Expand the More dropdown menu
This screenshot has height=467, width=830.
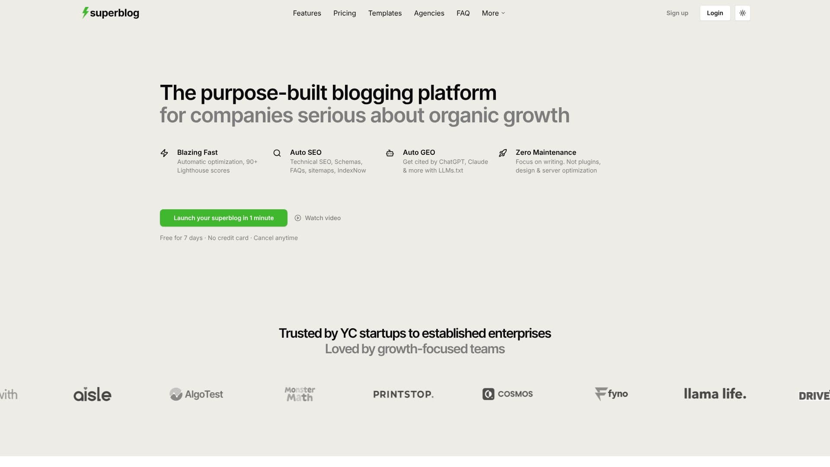click(493, 13)
